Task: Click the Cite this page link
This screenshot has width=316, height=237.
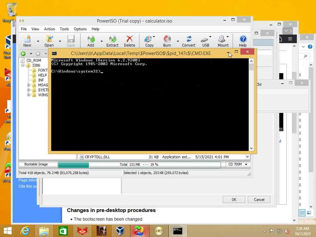Action: (x=27, y=186)
